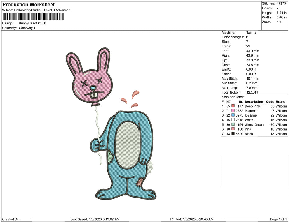Click the Wilcom EmbroideryStudio subtitle

coord(36,10)
